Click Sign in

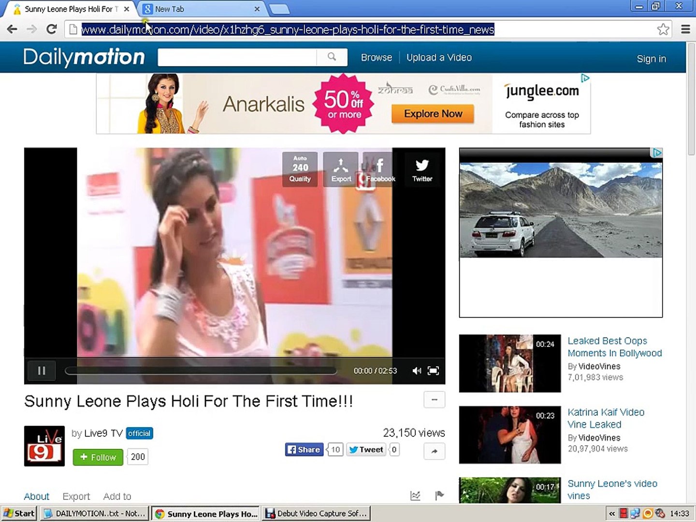(x=651, y=59)
